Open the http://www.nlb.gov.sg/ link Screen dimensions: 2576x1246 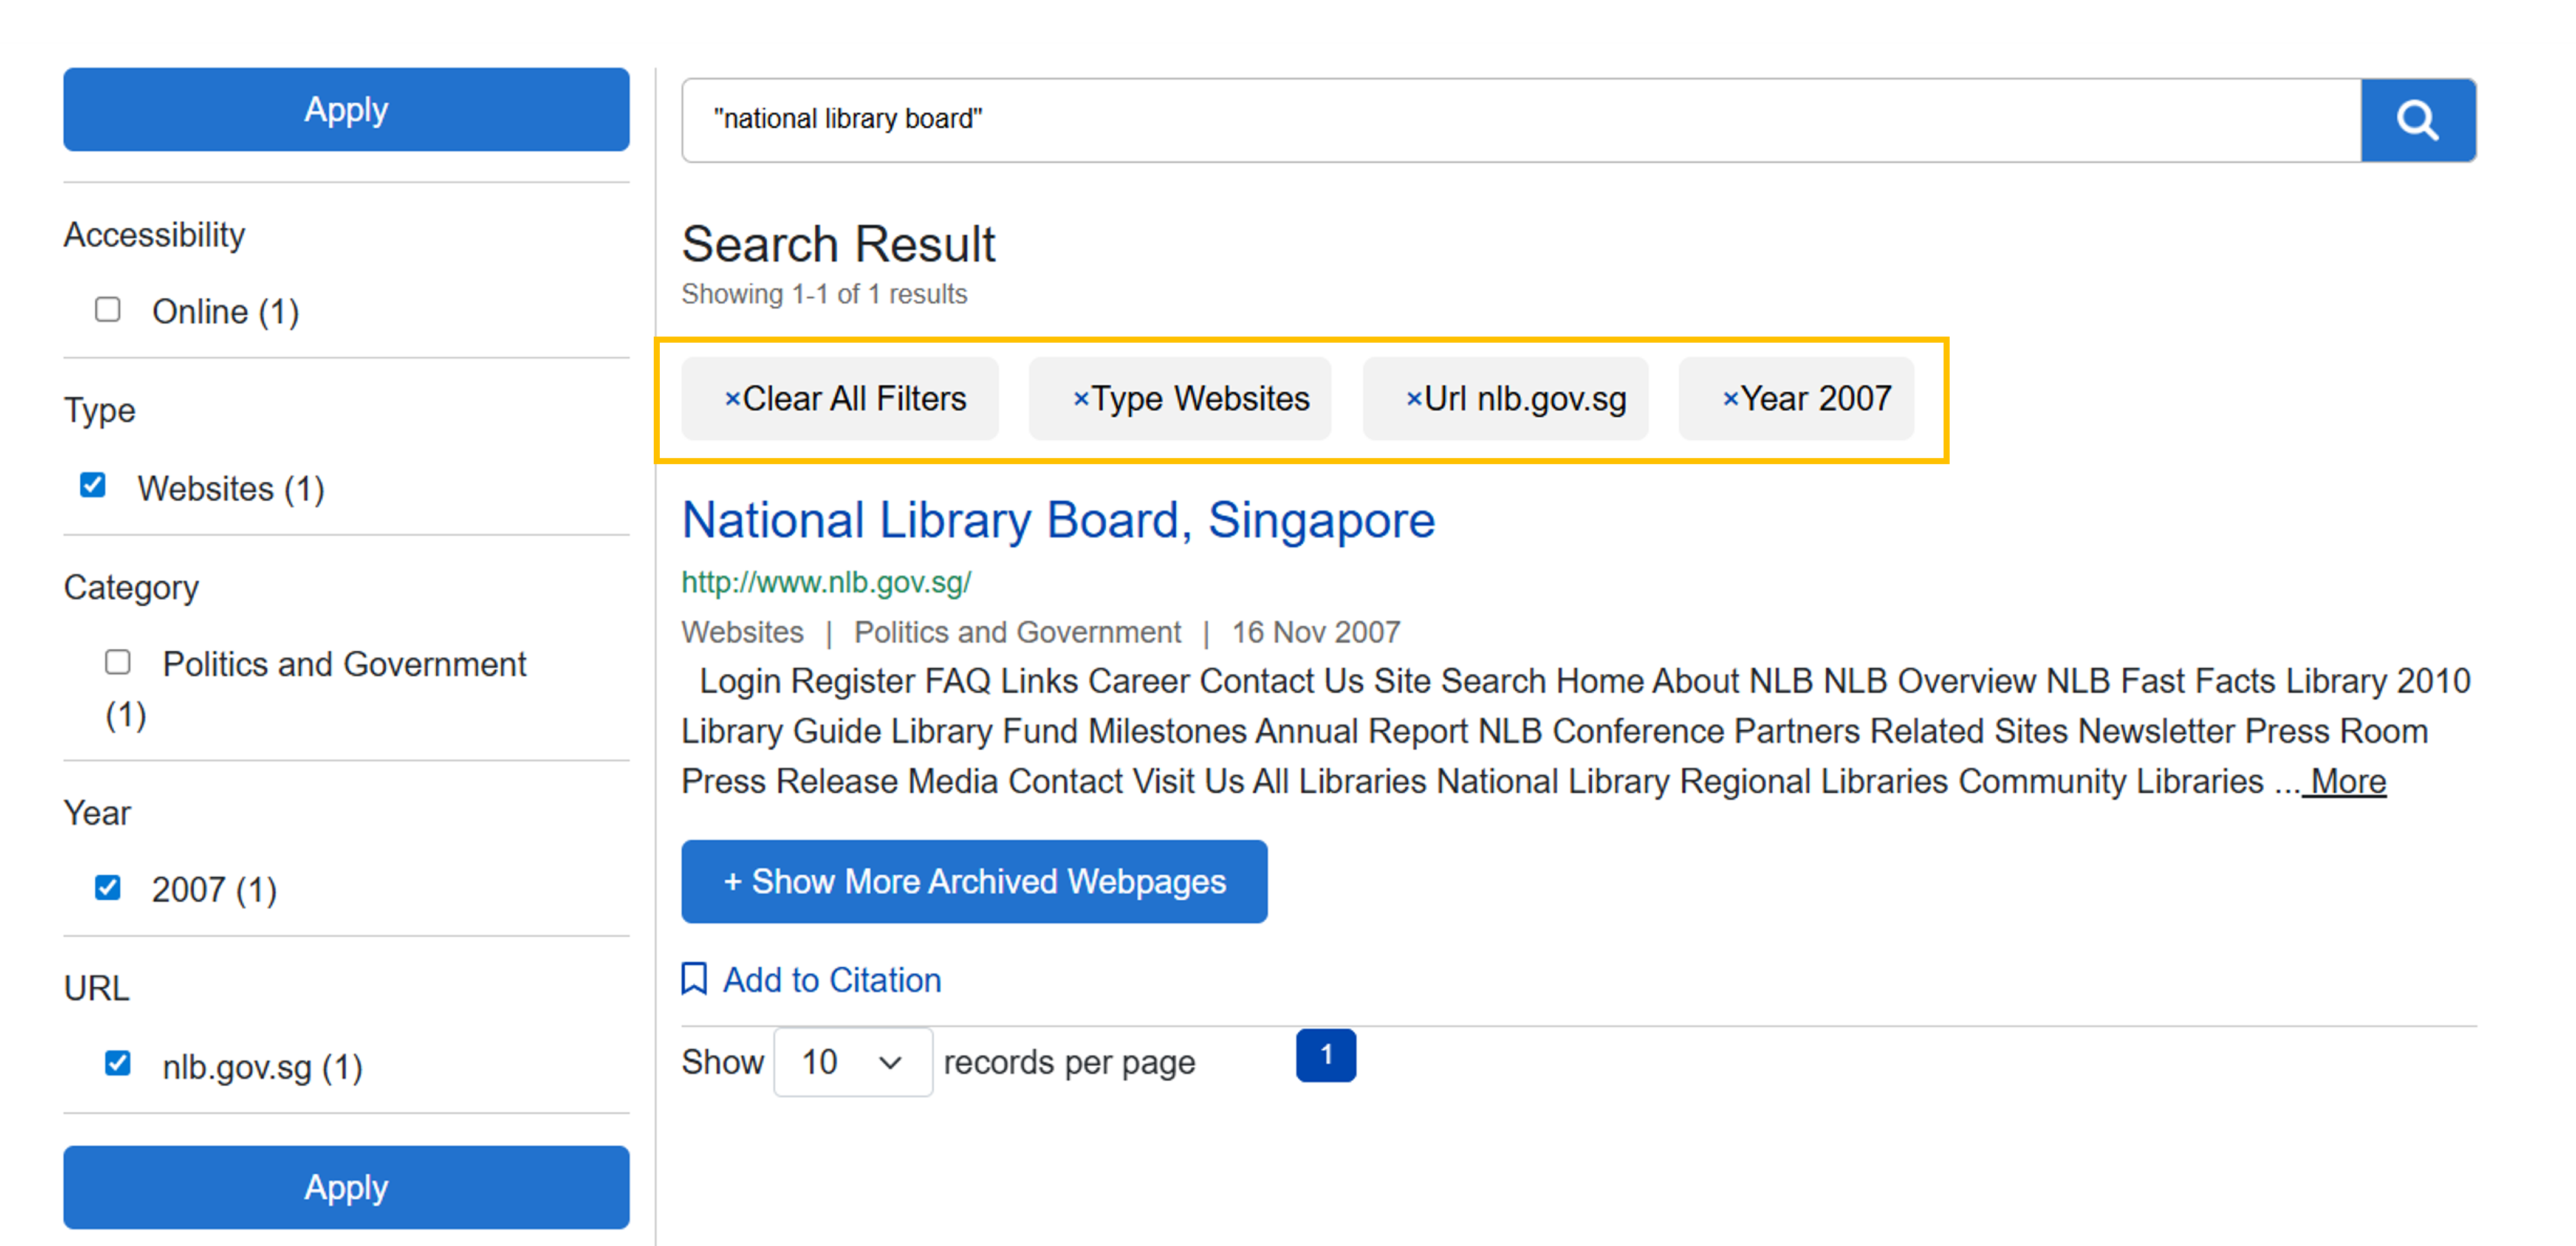826,582
